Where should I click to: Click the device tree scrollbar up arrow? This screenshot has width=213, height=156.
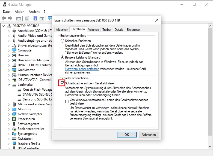210,26
